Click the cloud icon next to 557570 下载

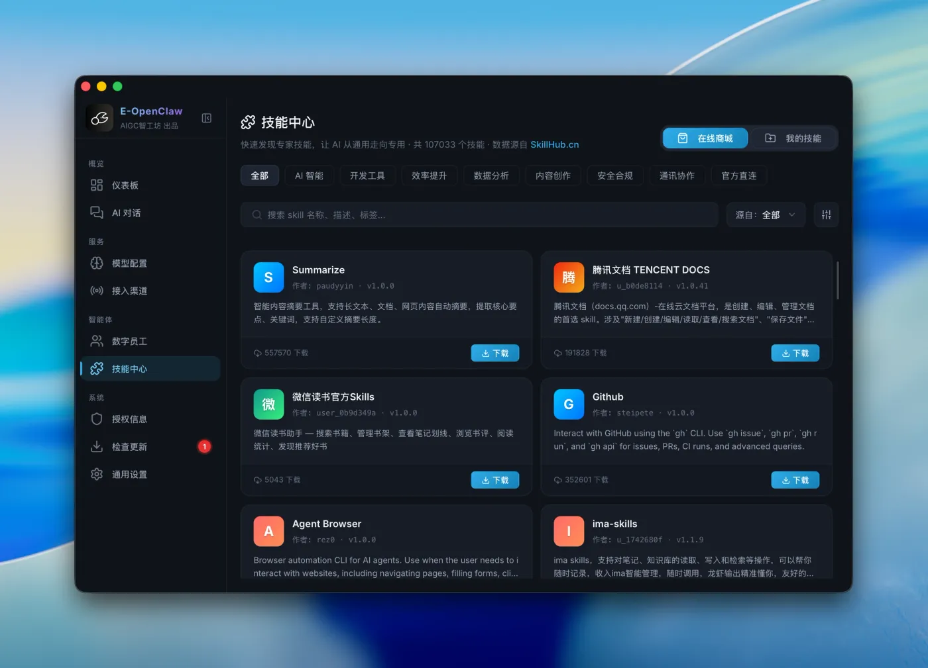(257, 354)
